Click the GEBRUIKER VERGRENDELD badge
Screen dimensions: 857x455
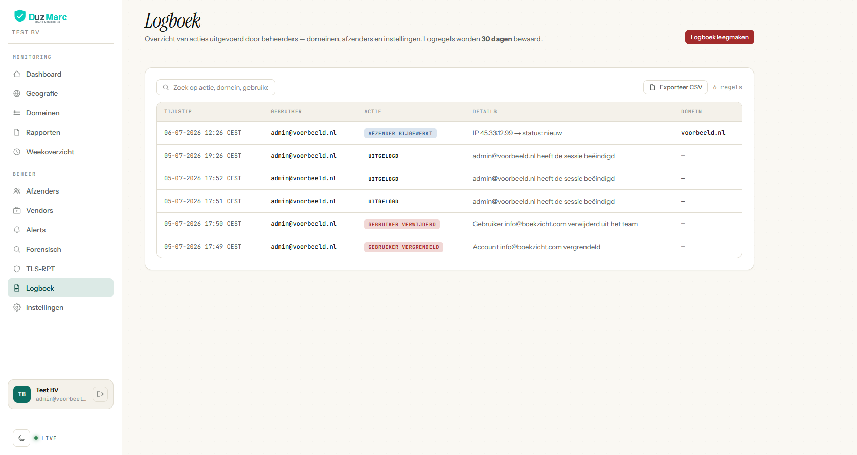click(x=403, y=247)
